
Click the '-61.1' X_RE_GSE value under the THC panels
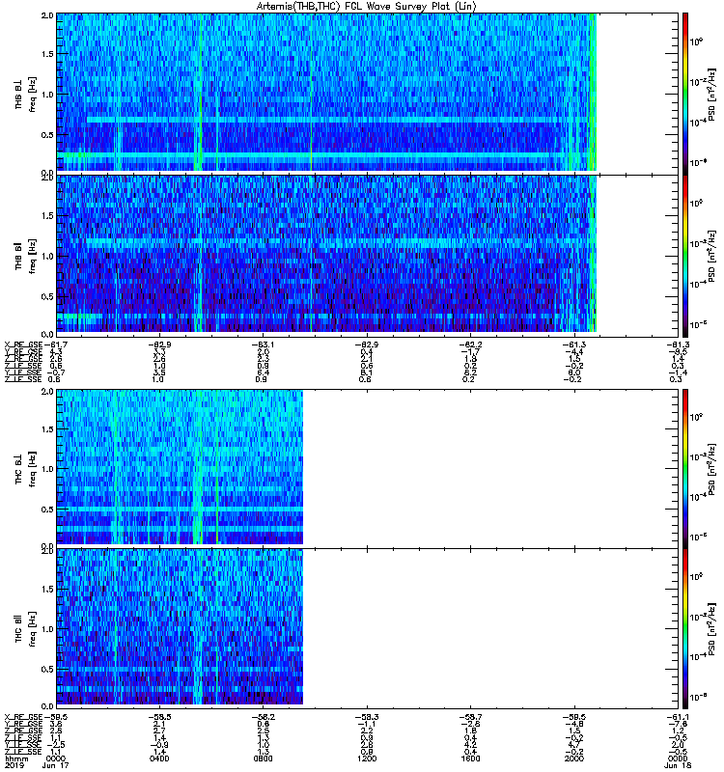tap(677, 717)
